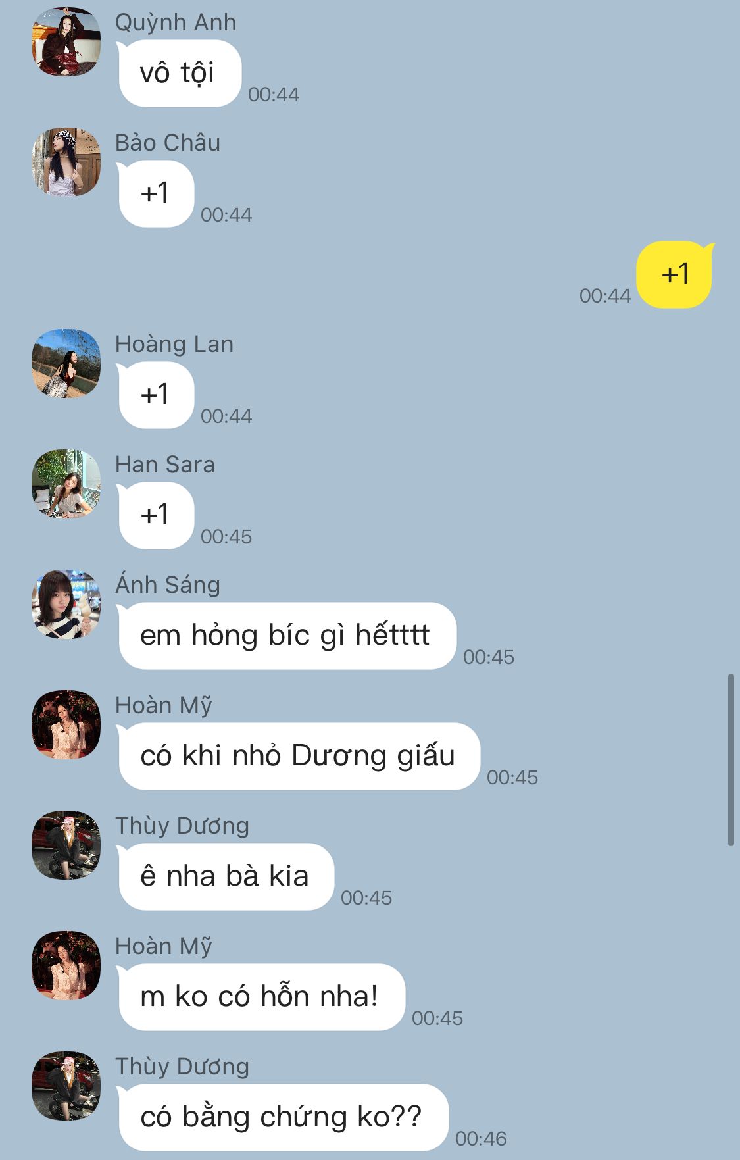Tap your yellow '+1' message bubble

(676, 274)
